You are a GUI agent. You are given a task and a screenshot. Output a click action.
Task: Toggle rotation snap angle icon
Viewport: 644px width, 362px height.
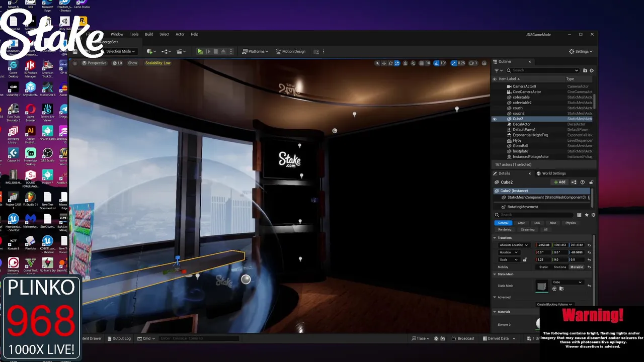pyautogui.click(x=437, y=63)
